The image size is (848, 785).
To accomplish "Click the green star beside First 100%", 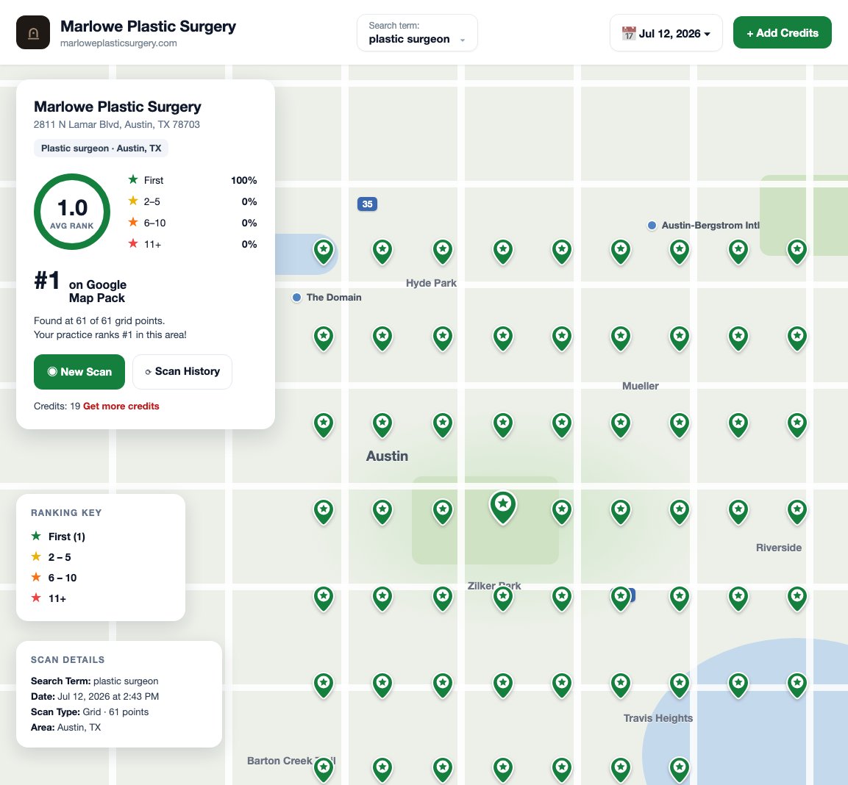I will (133, 179).
